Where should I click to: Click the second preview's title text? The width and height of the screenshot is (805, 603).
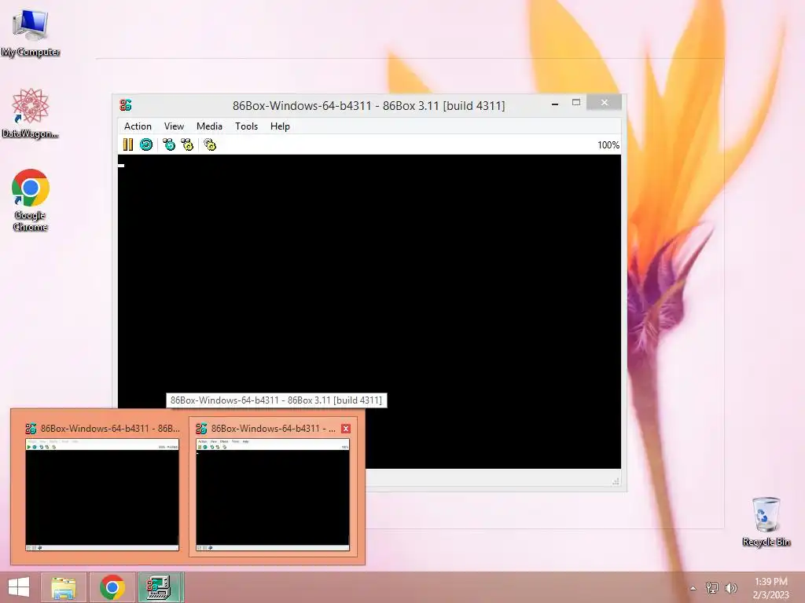273,429
